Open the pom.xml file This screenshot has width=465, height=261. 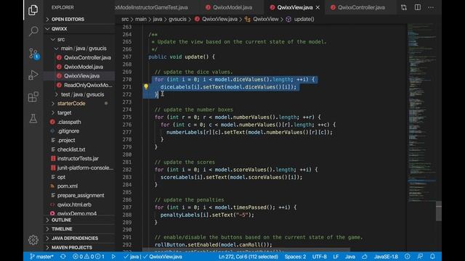[68, 186]
